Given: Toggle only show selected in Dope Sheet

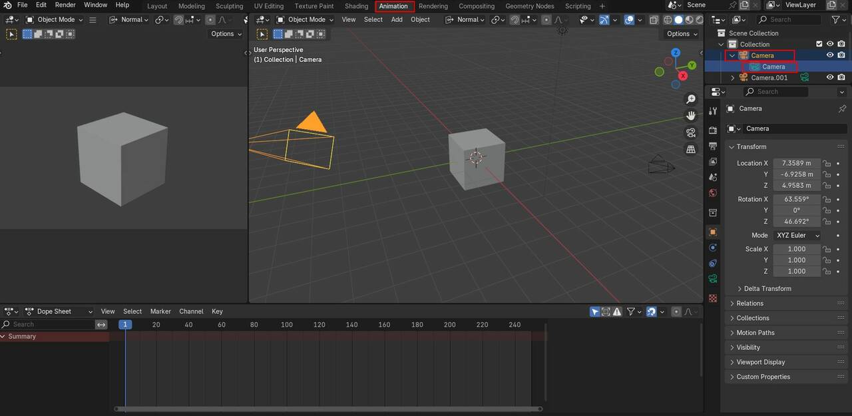Looking at the screenshot, I should 595,312.
